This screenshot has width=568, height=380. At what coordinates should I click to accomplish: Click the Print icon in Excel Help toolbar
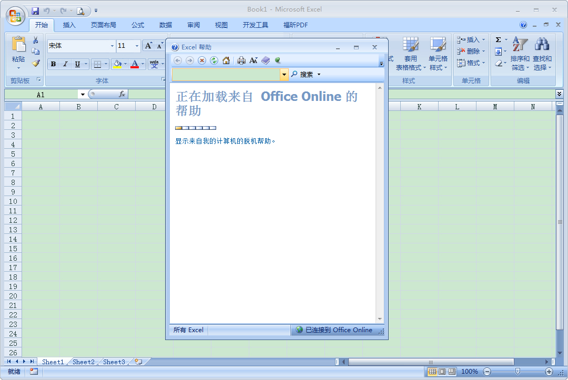click(241, 60)
